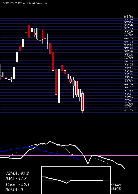Click the 5MA : 41.8 value
Image resolution: width=138 pixels, height=194 pixels.
click(x=16, y=179)
